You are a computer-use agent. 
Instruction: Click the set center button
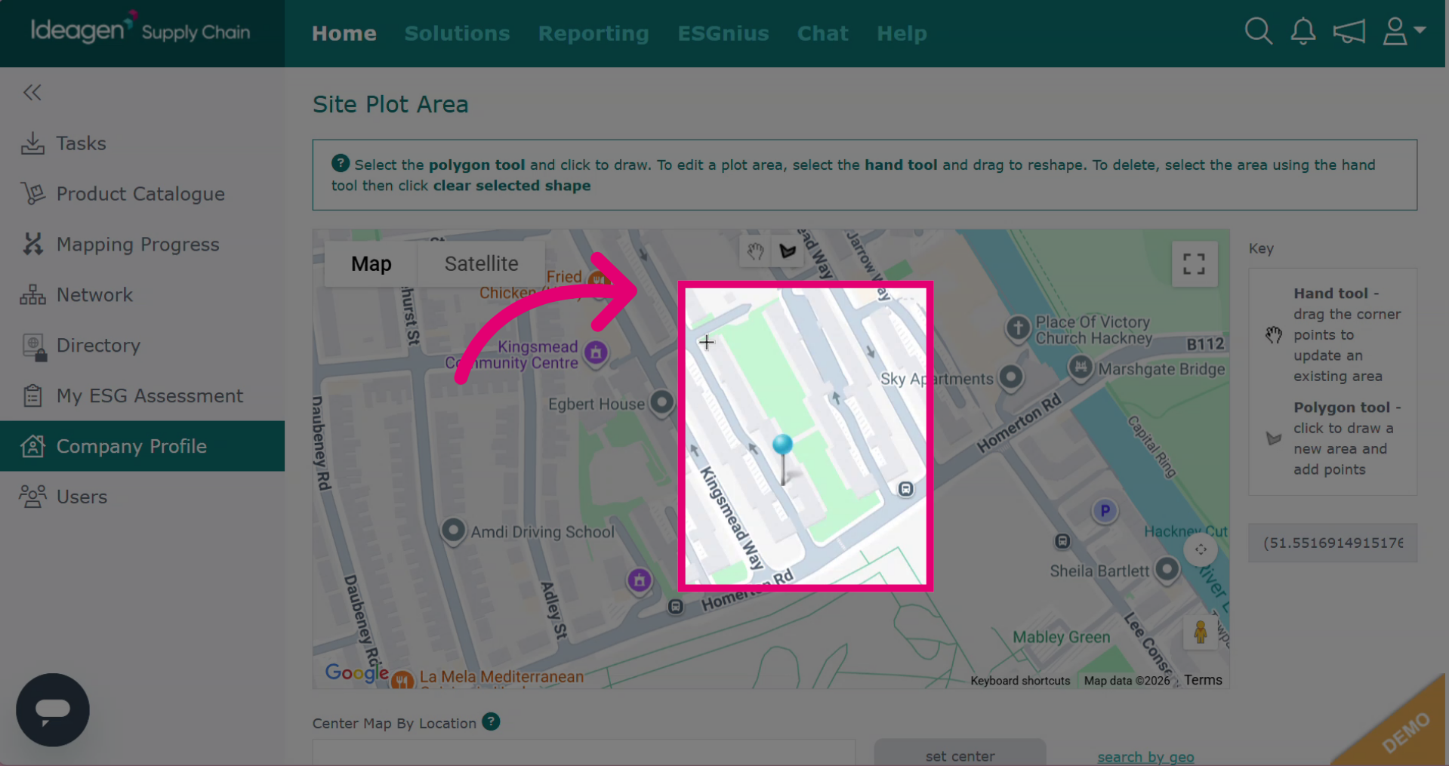pos(960,755)
